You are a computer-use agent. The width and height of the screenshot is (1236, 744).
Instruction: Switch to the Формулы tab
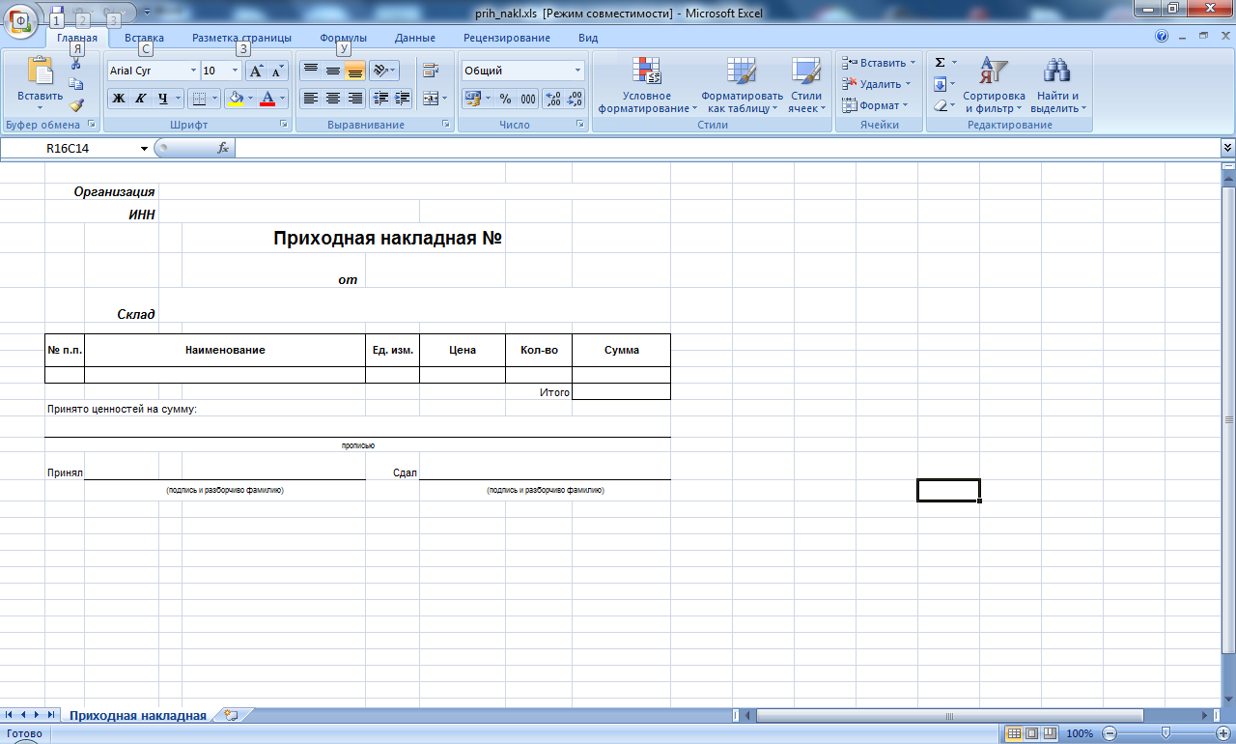(x=343, y=38)
